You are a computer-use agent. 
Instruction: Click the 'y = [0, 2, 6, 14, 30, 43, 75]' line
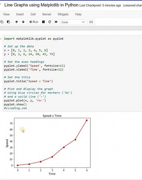click(29, 54)
